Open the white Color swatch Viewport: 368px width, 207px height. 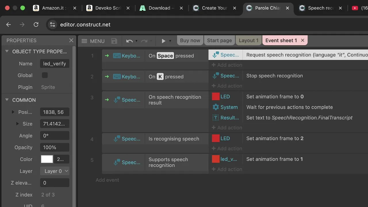tap(47, 159)
